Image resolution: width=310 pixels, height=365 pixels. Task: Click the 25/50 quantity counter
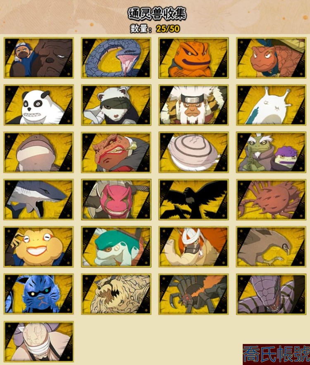(x=168, y=29)
